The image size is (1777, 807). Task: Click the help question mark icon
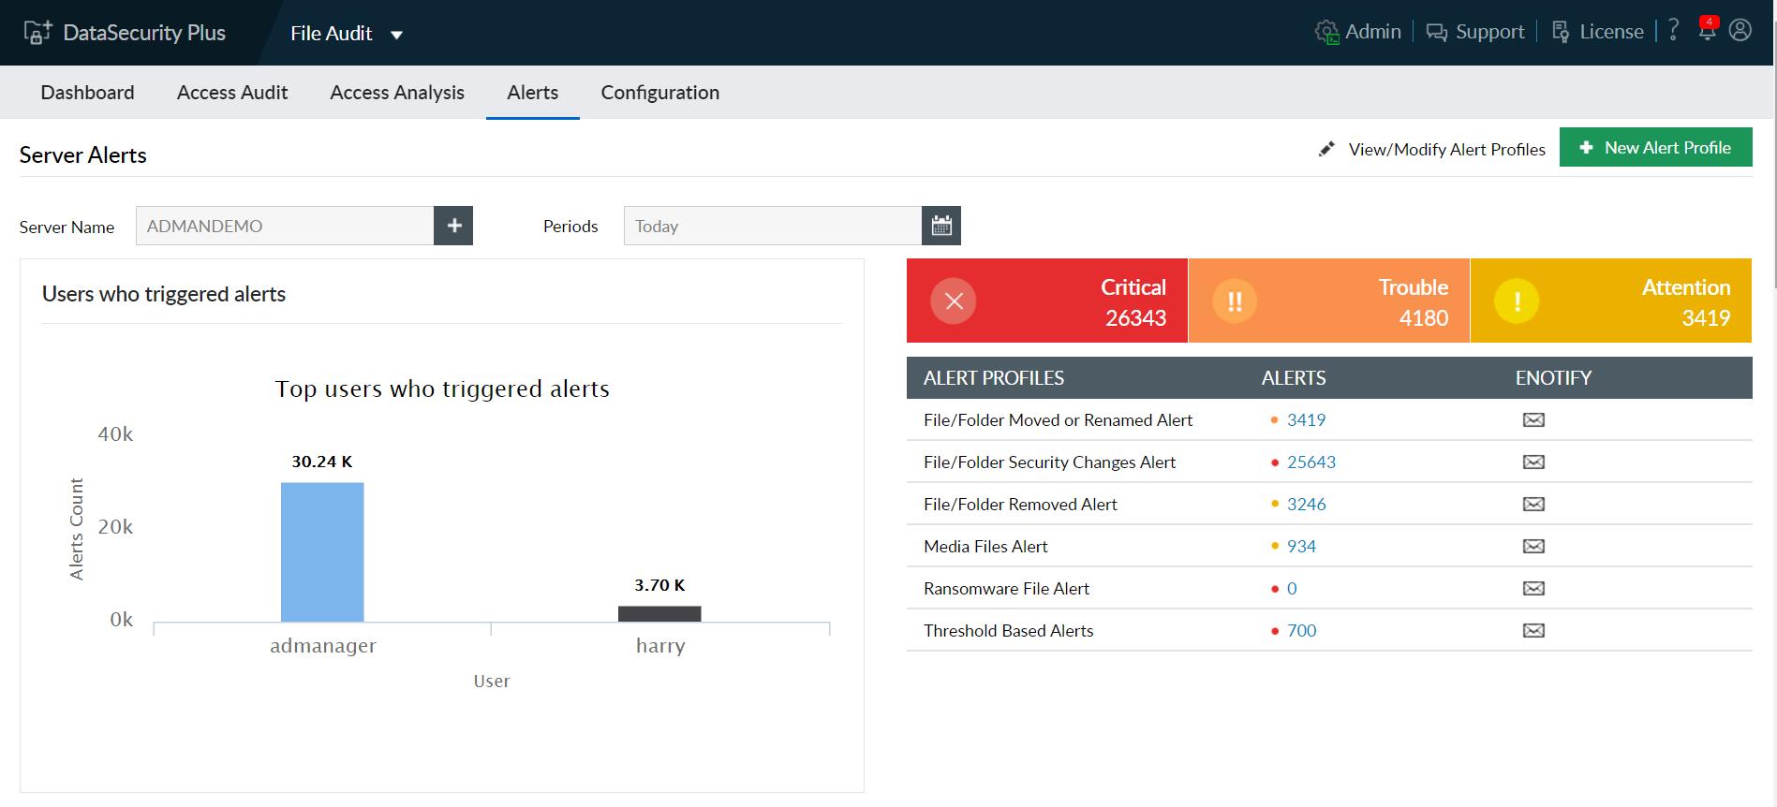tap(1674, 30)
